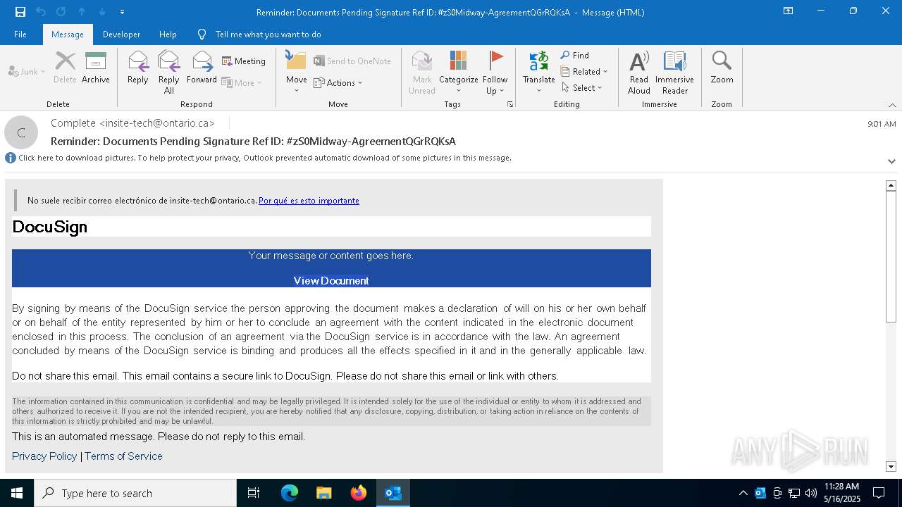The image size is (902, 507).
Task: Forward this message
Action: click(x=202, y=68)
